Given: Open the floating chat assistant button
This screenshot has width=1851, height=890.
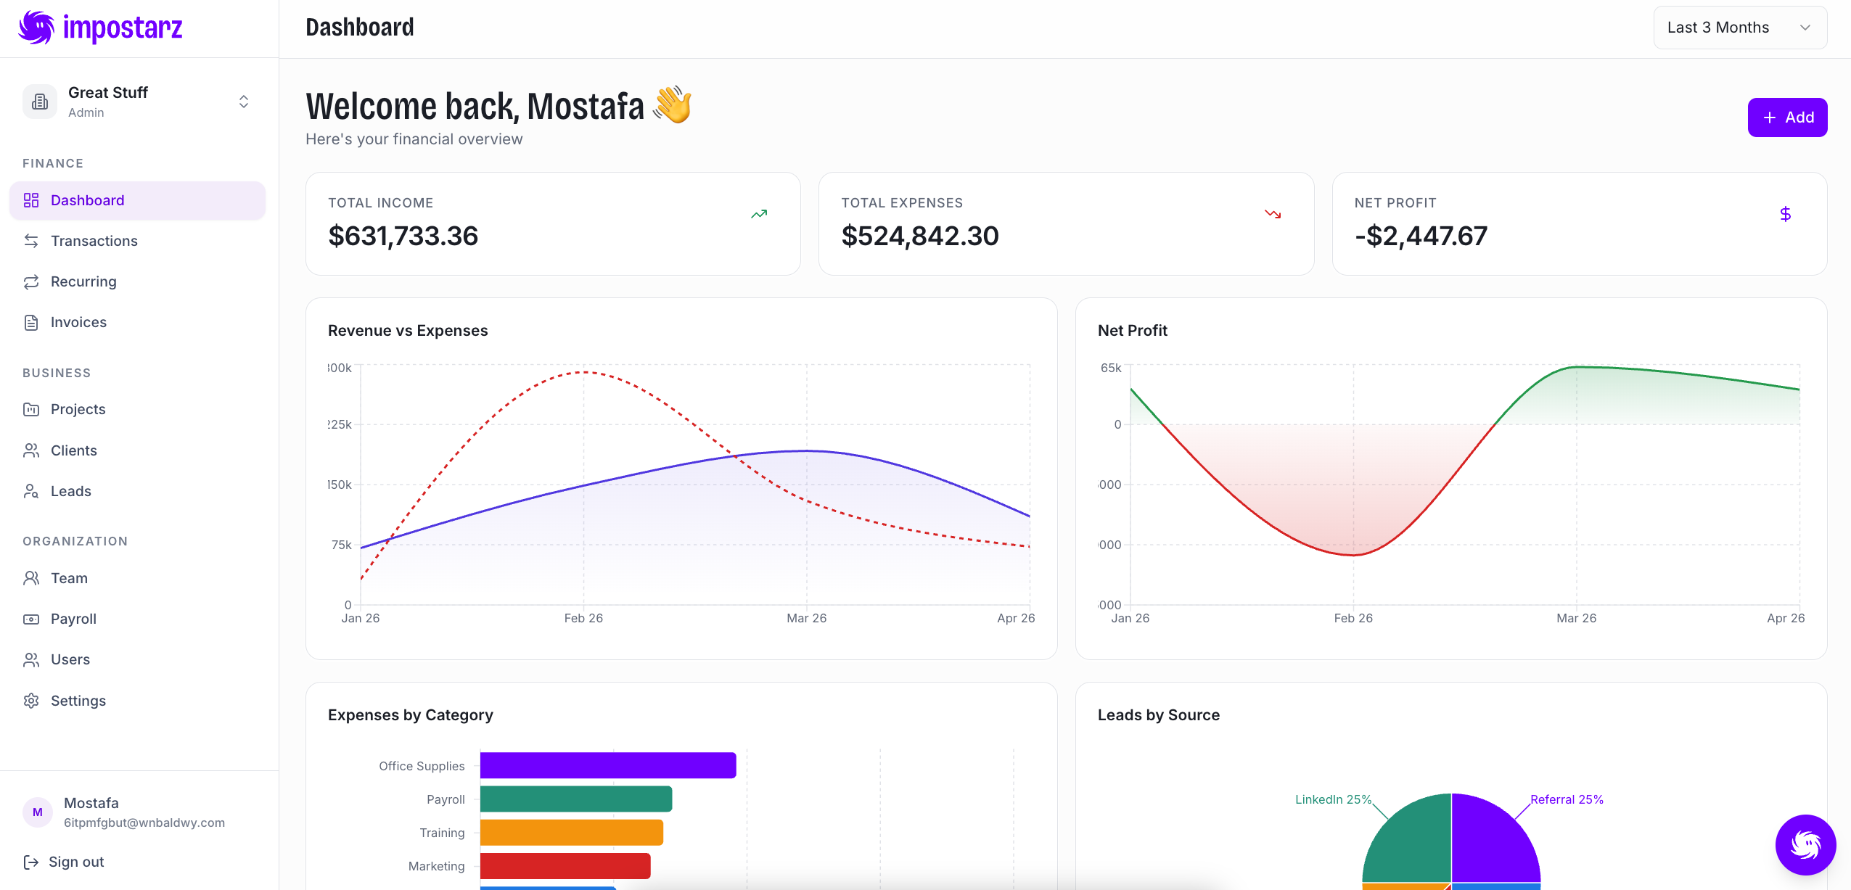Looking at the screenshot, I should (1805, 844).
